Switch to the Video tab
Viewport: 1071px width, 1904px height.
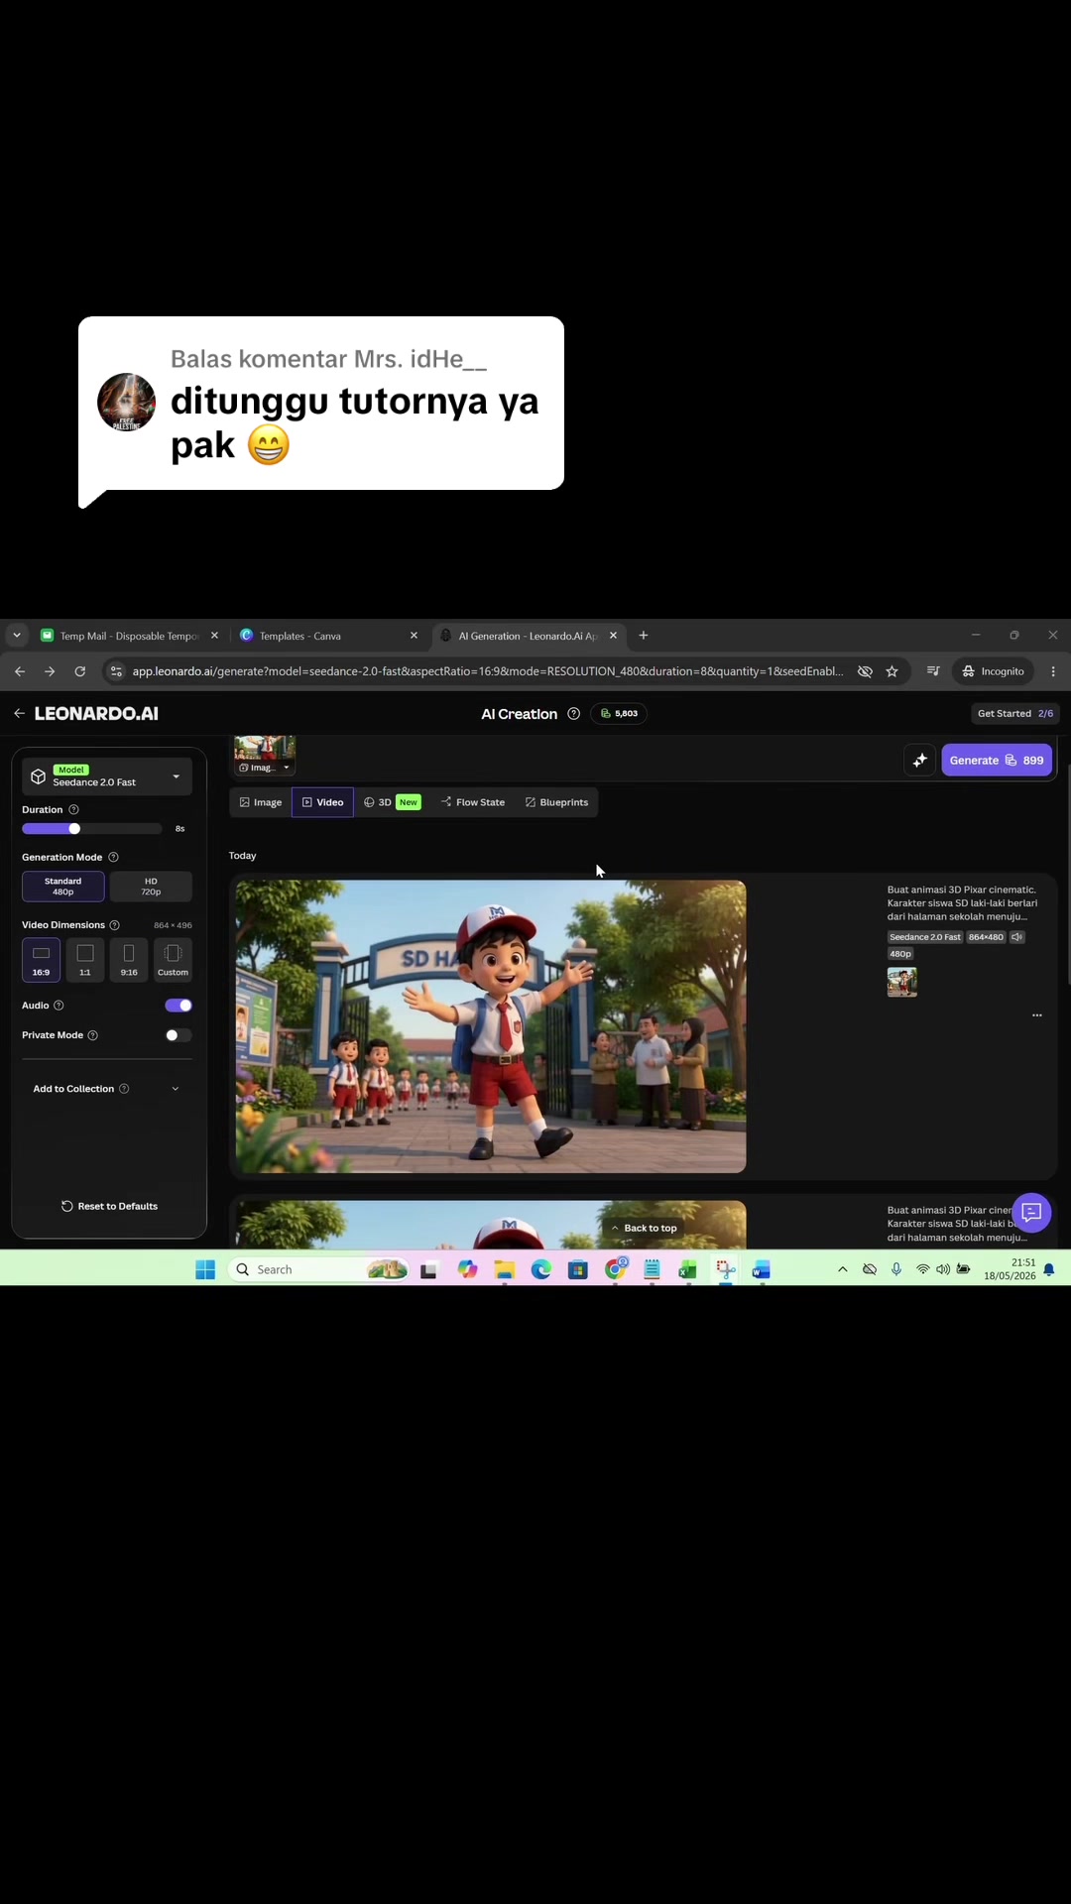[322, 802]
